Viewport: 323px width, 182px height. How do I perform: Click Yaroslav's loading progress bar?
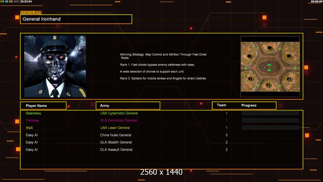point(271,120)
